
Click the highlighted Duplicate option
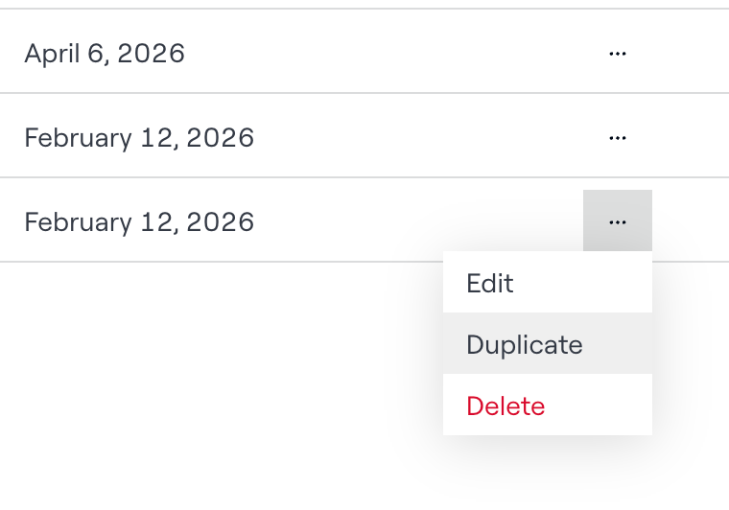point(524,345)
